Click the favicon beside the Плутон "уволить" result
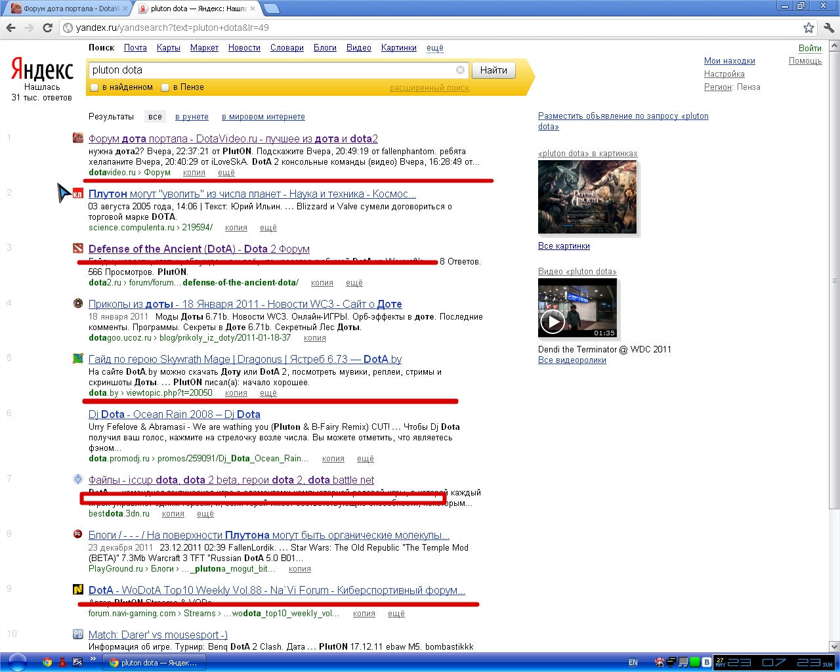The width and height of the screenshot is (840, 672). [78, 193]
